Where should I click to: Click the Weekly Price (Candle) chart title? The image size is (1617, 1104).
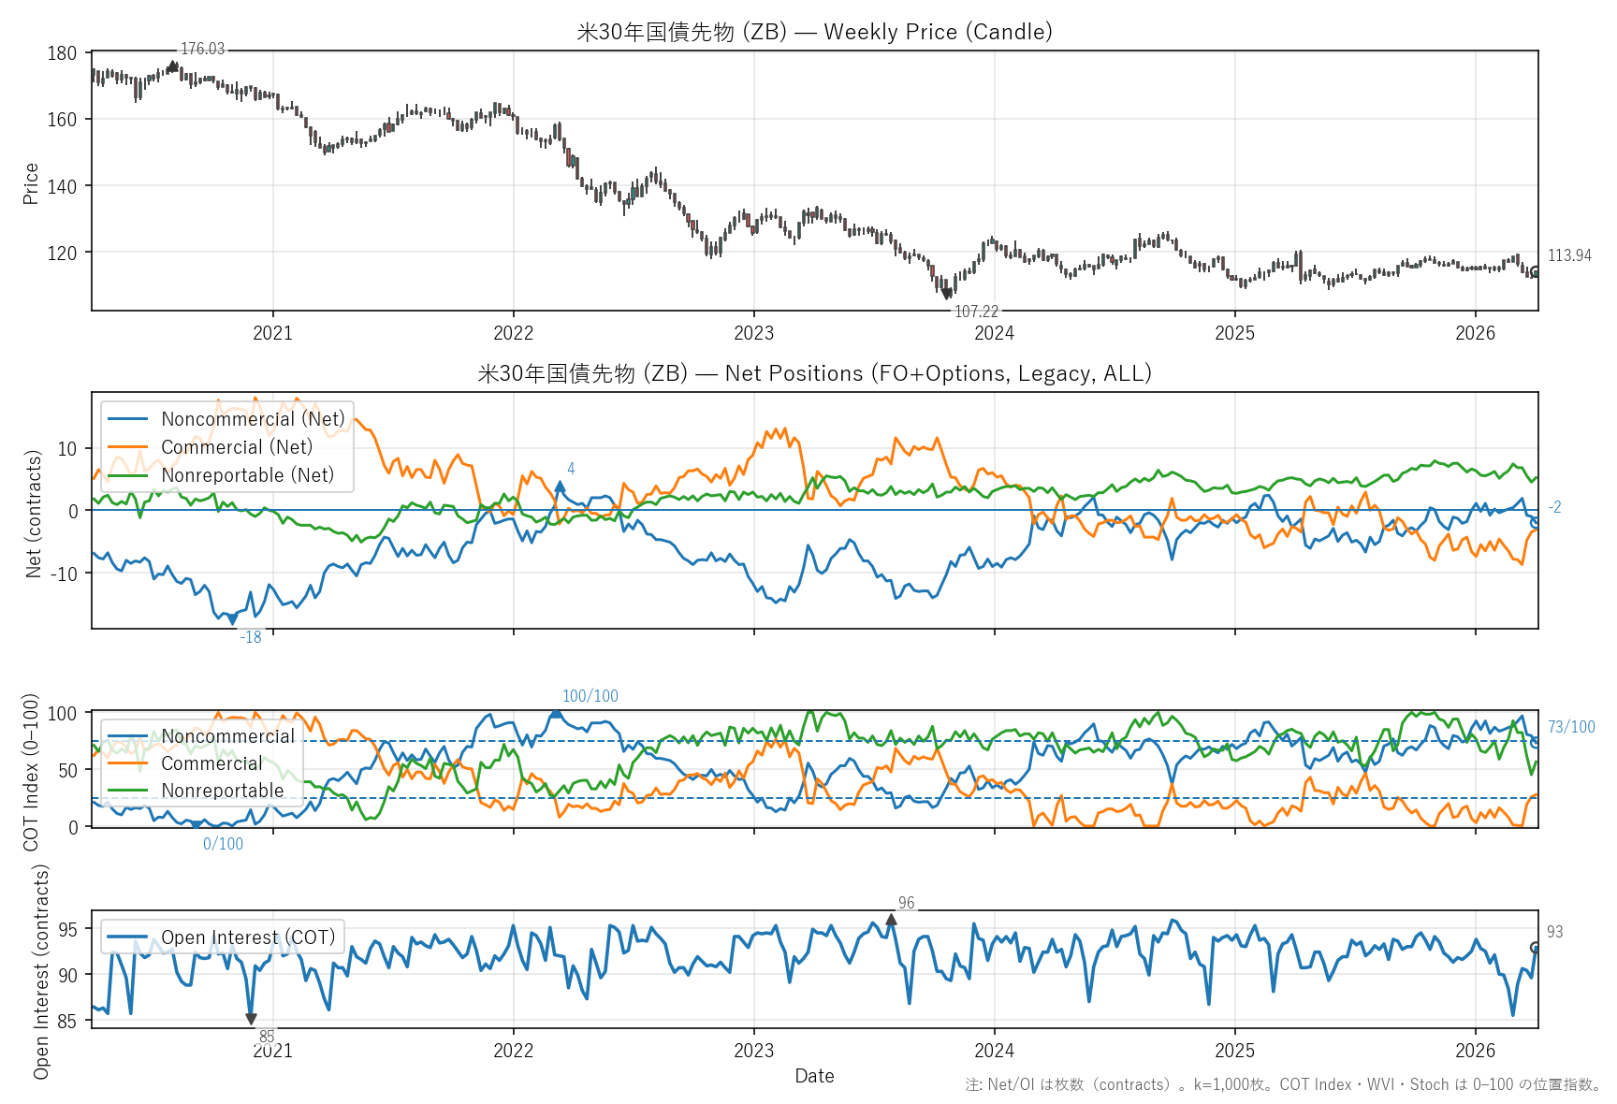point(814,32)
